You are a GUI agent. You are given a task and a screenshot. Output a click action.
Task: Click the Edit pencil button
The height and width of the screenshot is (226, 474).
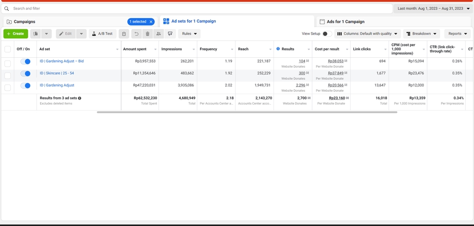click(66, 34)
